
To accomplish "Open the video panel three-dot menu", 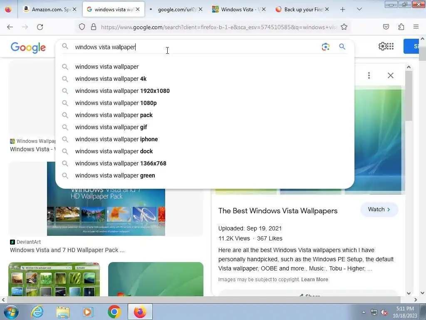I will tap(369, 75).
